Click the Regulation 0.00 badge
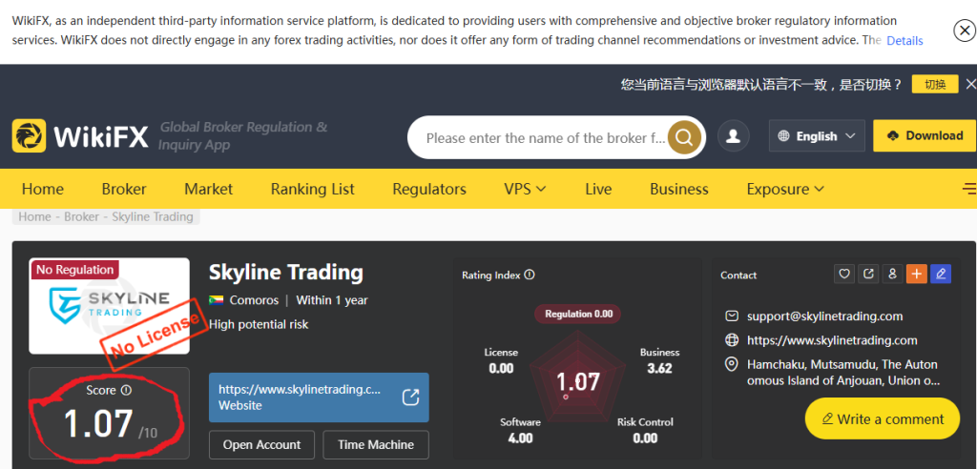The height and width of the screenshot is (469, 977). (578, 314)
